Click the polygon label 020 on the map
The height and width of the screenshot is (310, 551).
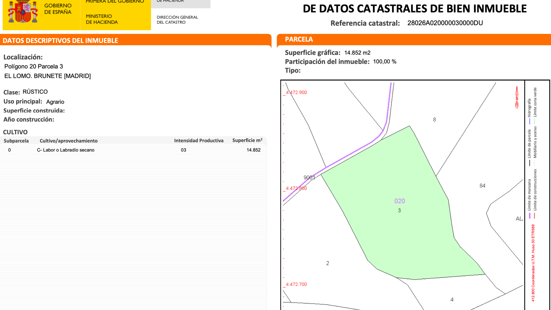click(x=399, y=201)
